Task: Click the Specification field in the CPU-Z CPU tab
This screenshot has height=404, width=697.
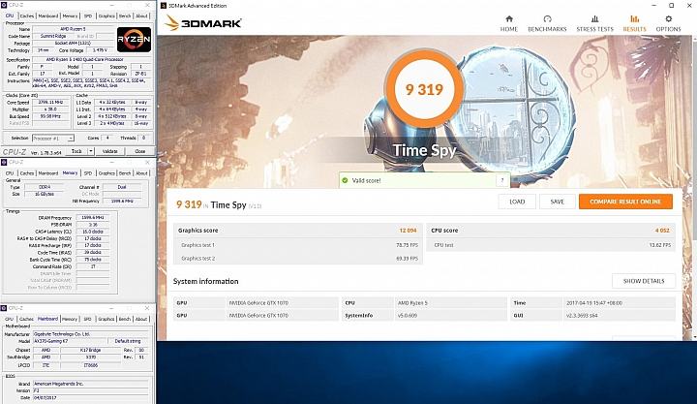Action: pos(92,60)
